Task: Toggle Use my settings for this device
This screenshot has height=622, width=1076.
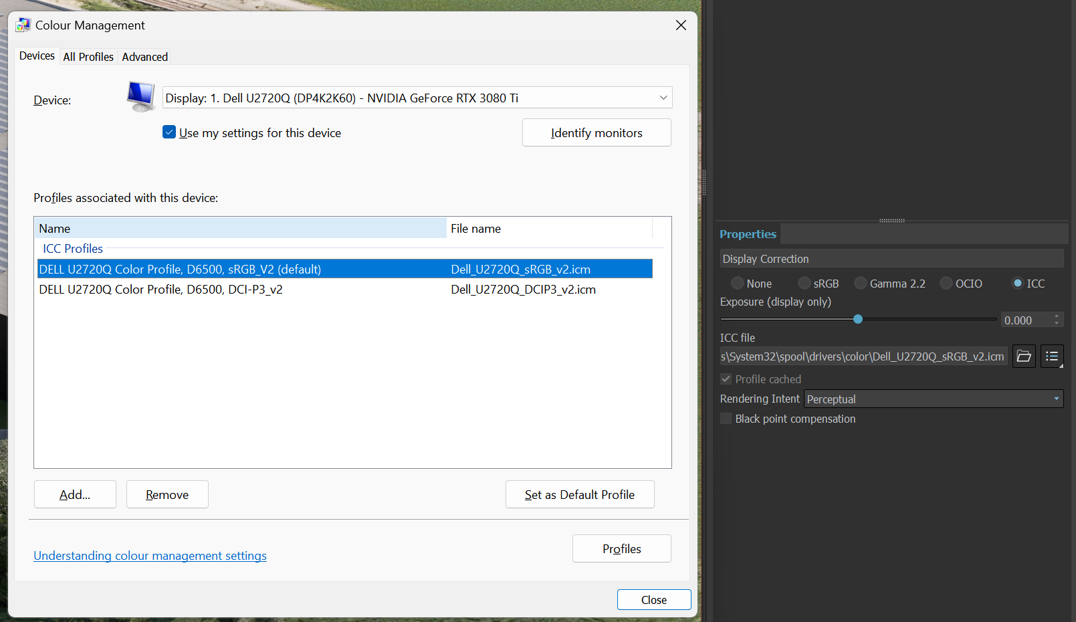Action: pos(169,132)
